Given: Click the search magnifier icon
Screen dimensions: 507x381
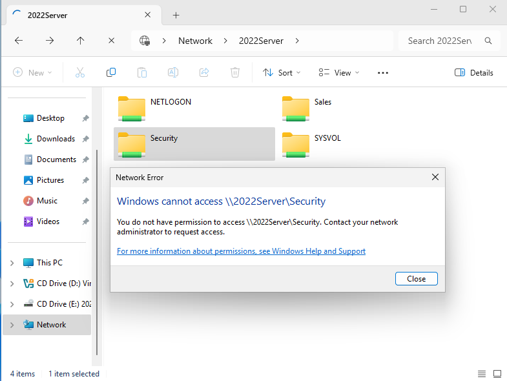Looking at the screenshot, I should click(x=488, y=41).
